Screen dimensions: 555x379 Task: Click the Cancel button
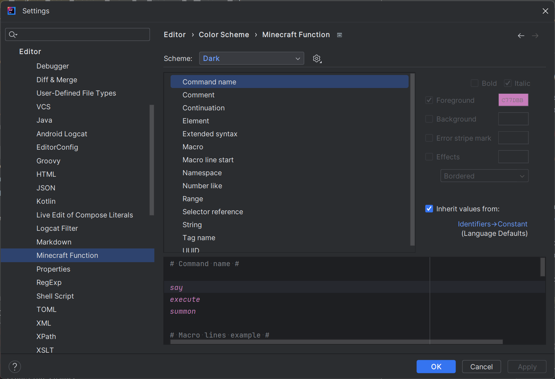481,367
